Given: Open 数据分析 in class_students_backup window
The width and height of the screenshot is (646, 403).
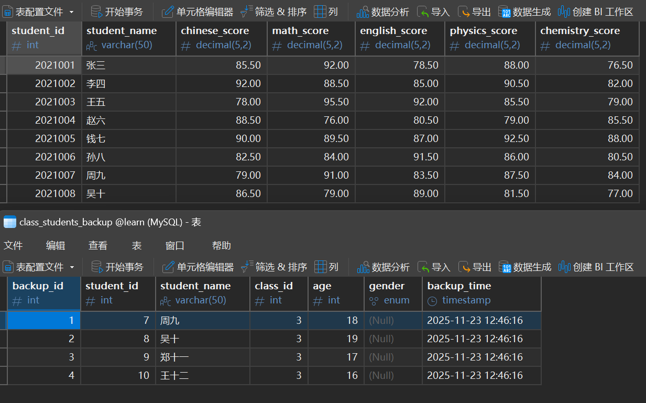Looking at the screenshot, I should 383,267.
